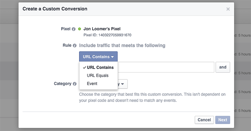251x131 pixels.
Task: Click the URL text input field
Action: (x=166, y=67)
